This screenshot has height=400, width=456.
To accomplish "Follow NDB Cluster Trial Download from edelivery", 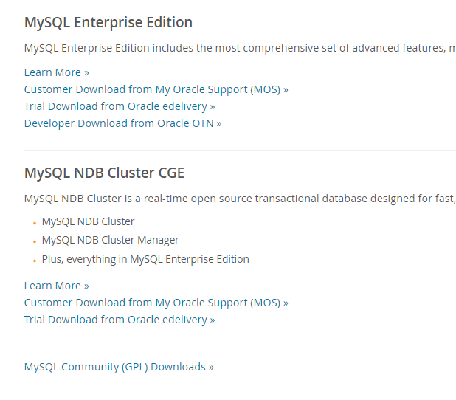I will tap(120, 320).
